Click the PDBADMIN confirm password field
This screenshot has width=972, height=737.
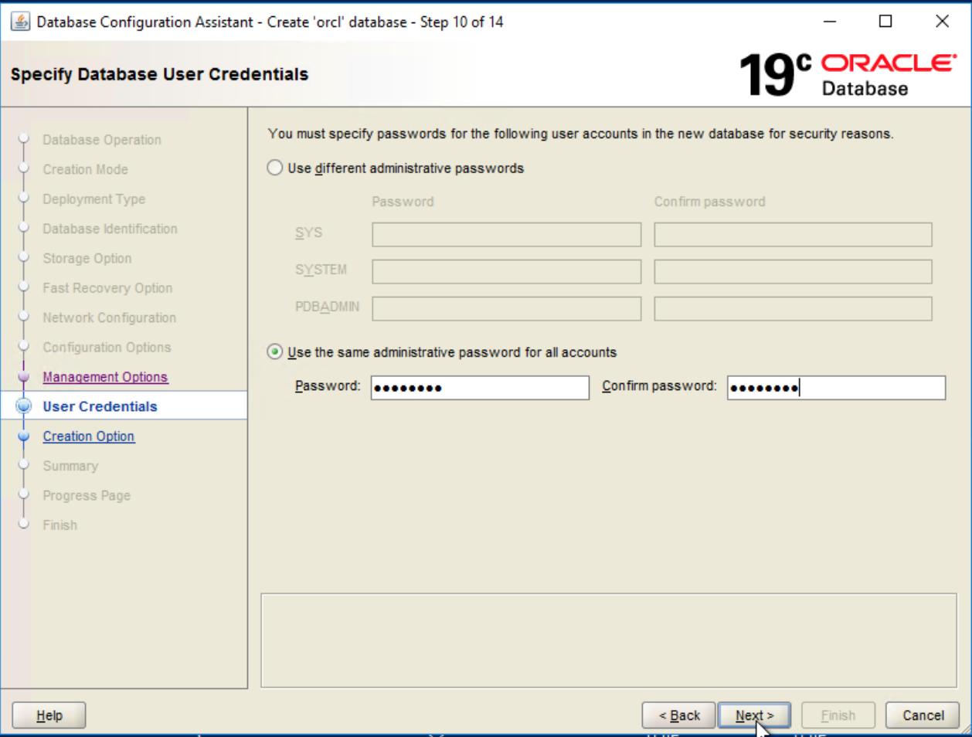pos(793,309)
